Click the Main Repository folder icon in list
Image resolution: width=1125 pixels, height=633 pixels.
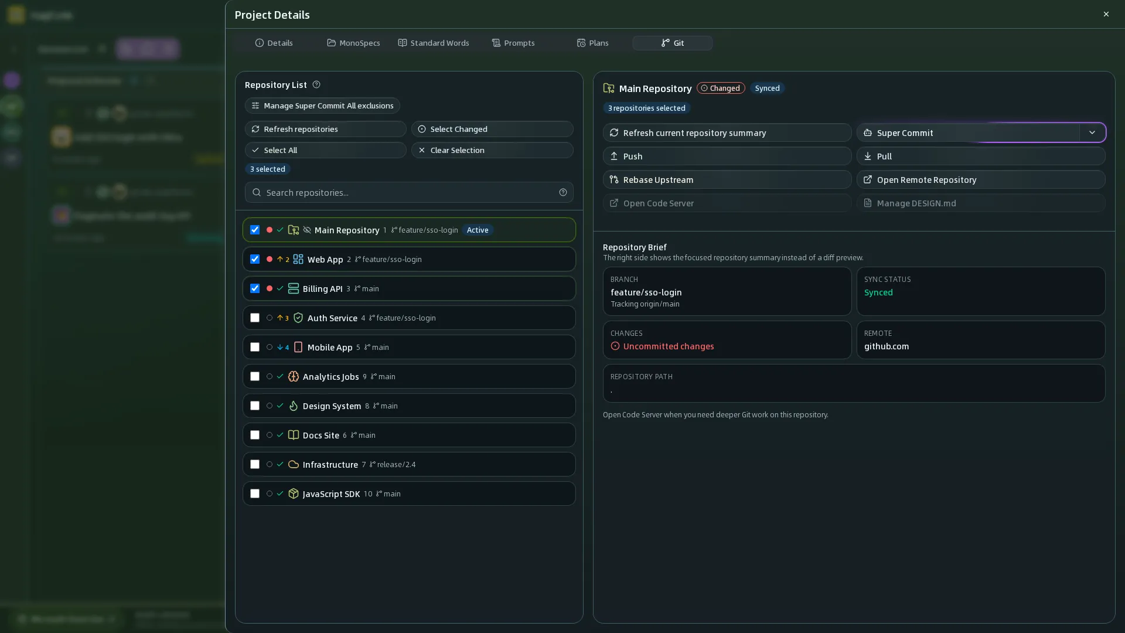coord(294,230)
